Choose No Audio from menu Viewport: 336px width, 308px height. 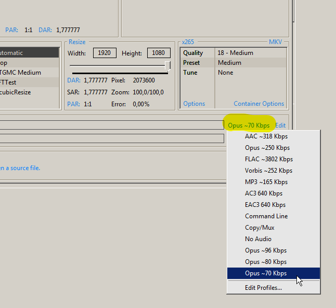tap(274, 239)
